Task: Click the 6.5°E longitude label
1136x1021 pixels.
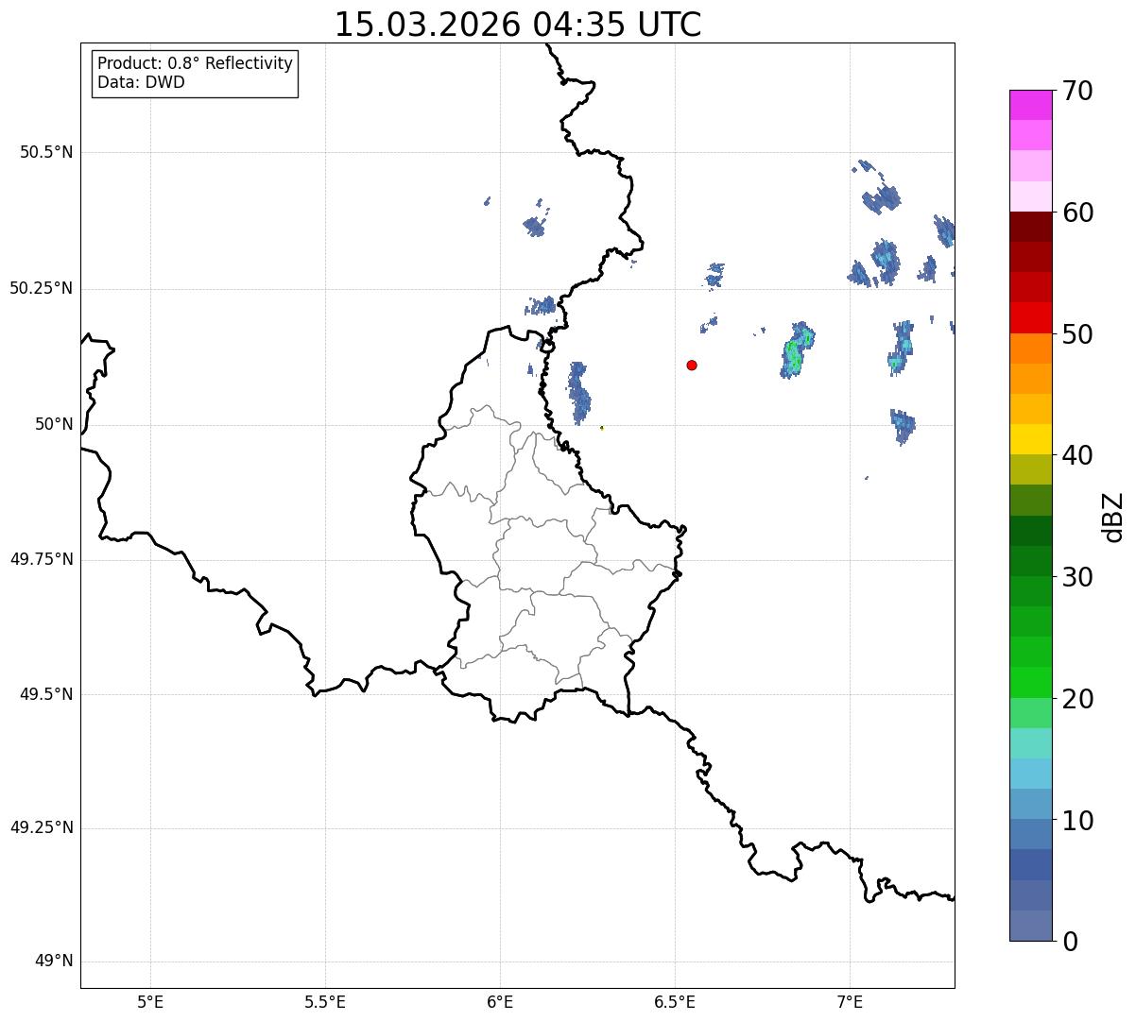Action: [x=675, y=1001]
